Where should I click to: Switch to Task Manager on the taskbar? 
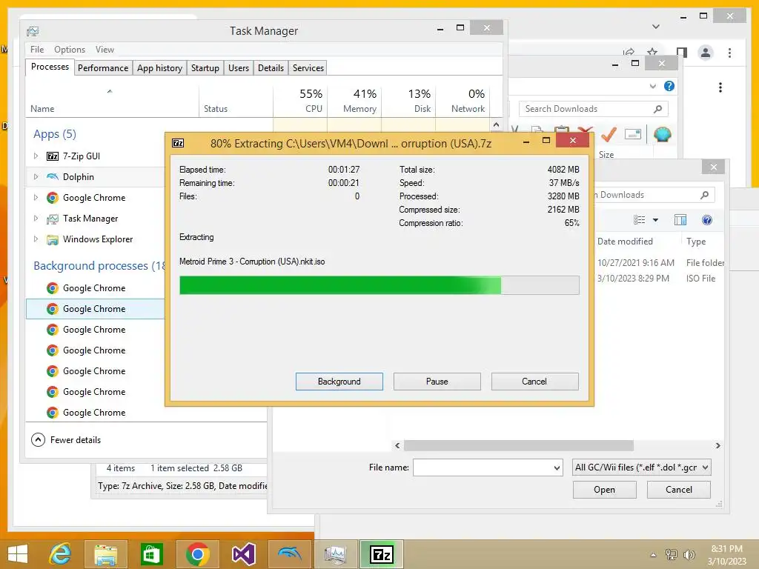(335, 554)
